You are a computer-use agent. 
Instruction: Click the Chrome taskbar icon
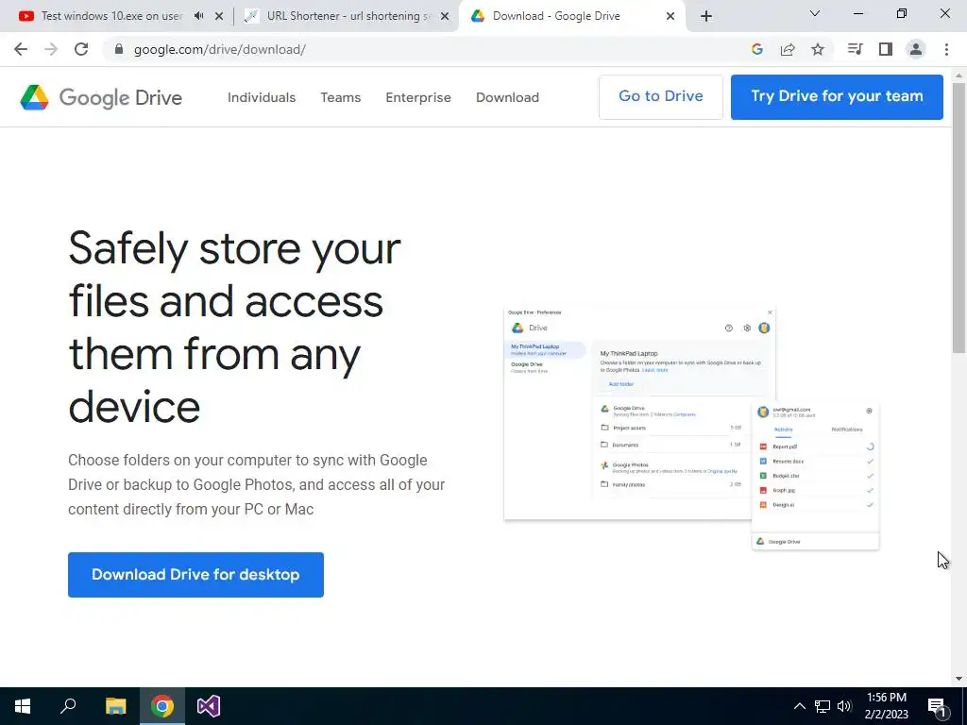coord(162,706)
